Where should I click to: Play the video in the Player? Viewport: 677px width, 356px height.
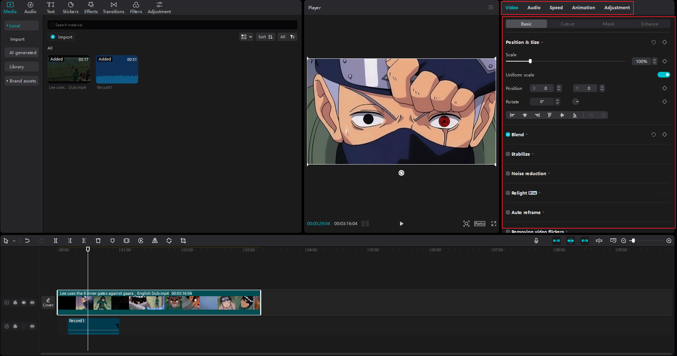coord(401,223)
